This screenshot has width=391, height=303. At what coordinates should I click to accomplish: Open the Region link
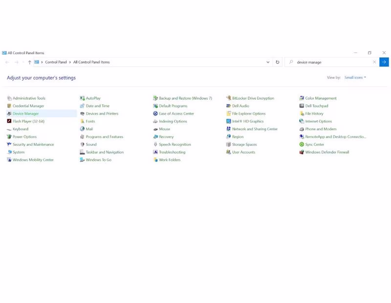point(238,137)
